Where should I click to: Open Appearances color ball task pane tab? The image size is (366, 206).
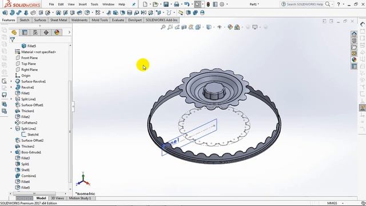point(354,60)
